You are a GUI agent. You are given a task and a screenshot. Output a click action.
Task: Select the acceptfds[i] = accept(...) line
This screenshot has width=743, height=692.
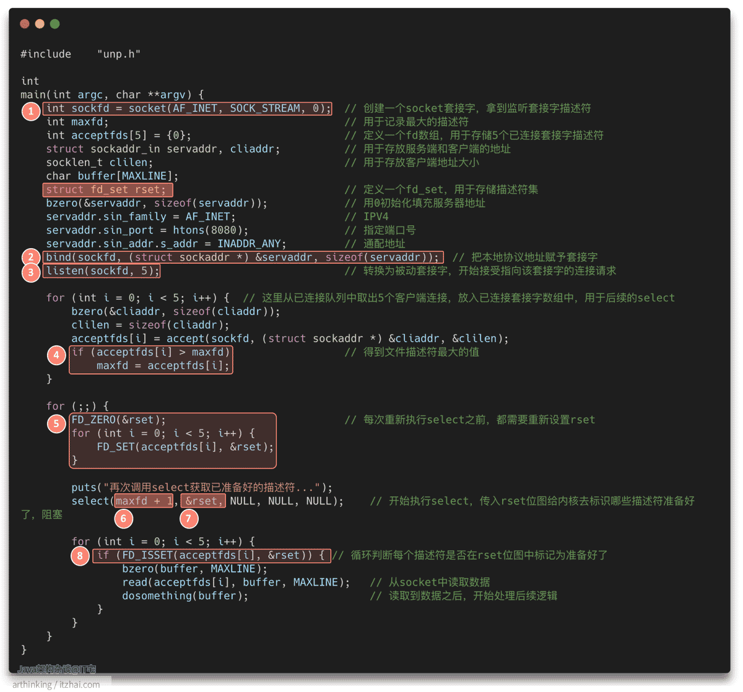pyautogui.click(x=290, y=339)
